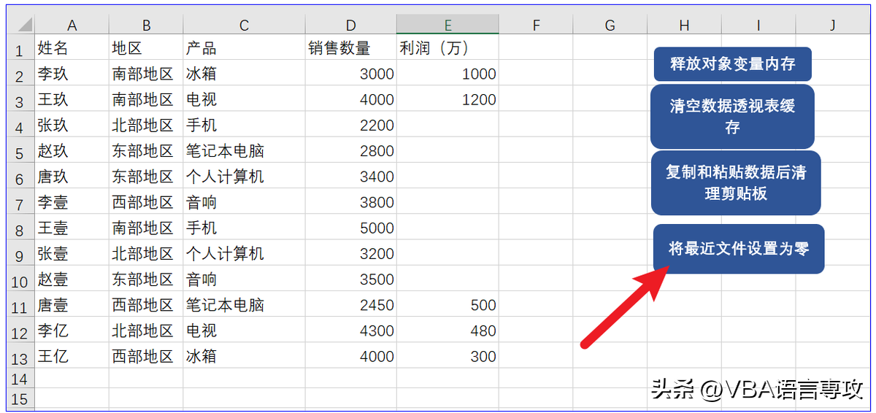876x413 pixels.
Task: Select the cell containing 李壹
Action: (72, 202)
